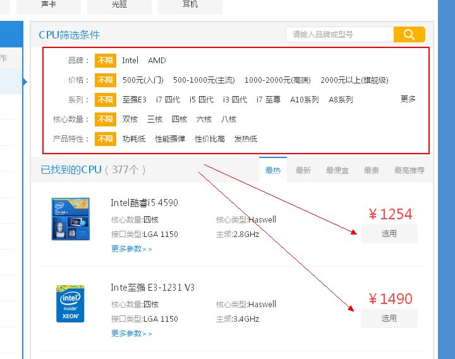The height and width of the screenshot is (359, 455).
Task: Filter price by 1000-2000元(高端)
Action: point(277,80)
